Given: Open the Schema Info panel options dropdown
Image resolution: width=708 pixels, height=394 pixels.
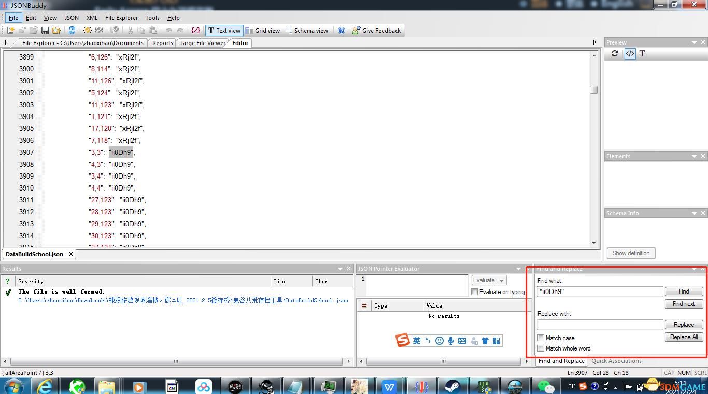Looking at the screenshot, I should coord(694,213).
